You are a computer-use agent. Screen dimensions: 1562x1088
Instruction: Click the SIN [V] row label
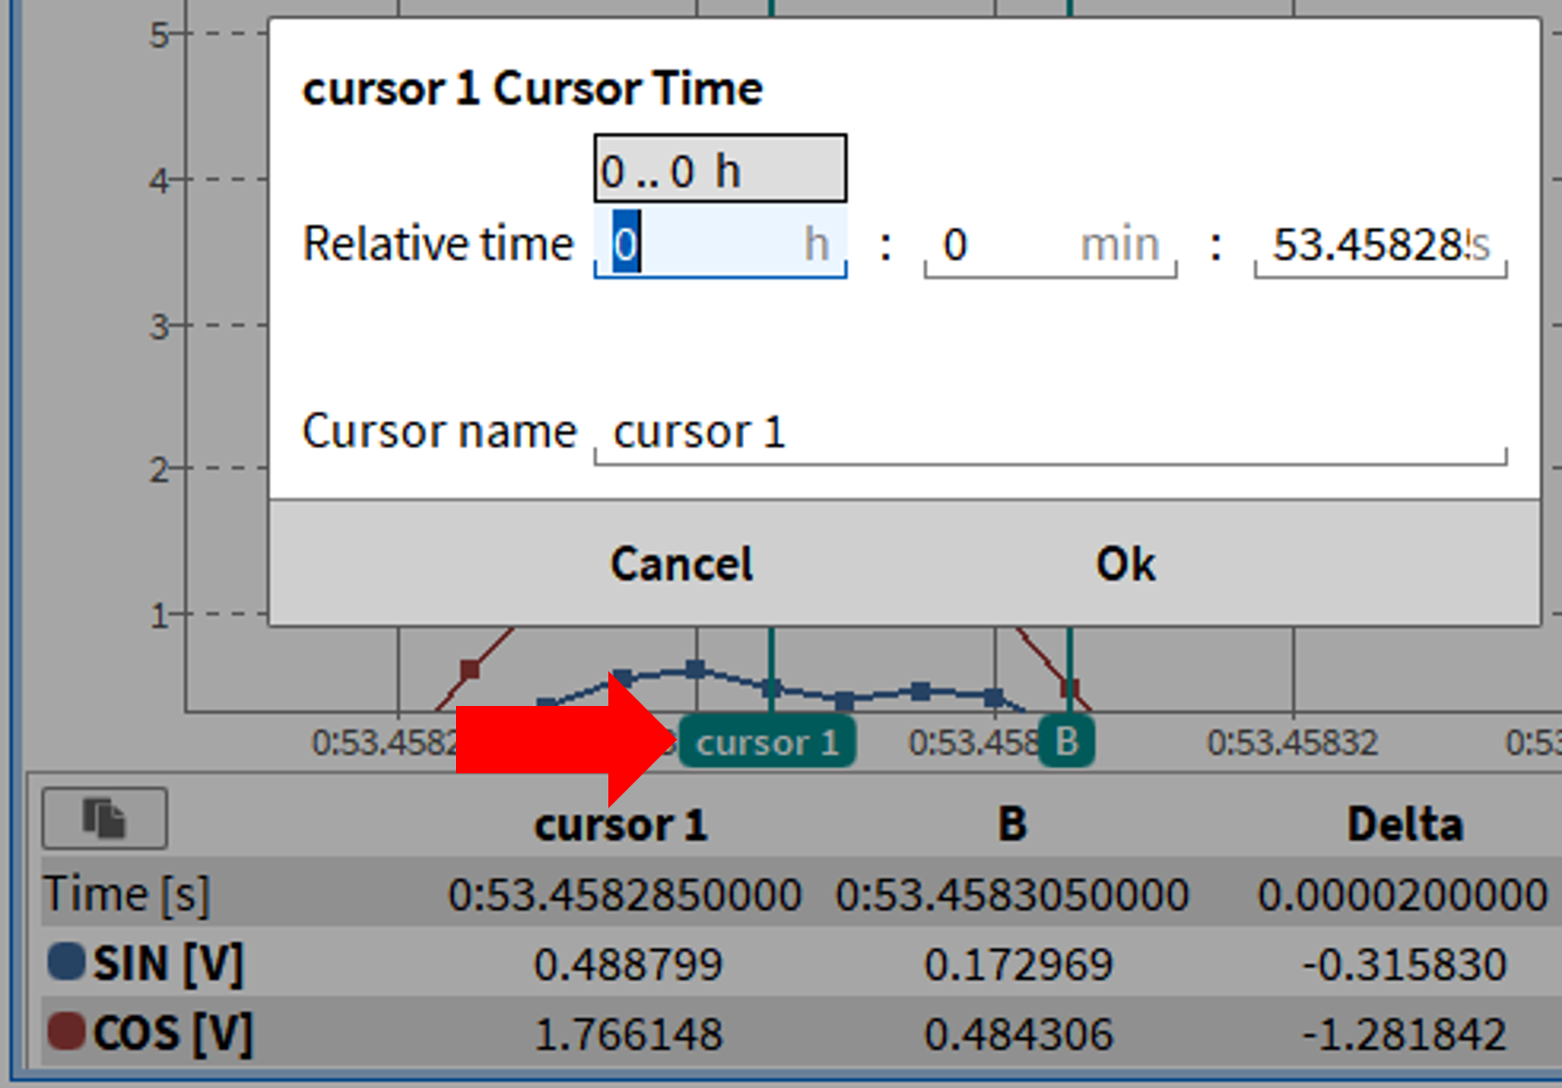click(x=167, y=964)
